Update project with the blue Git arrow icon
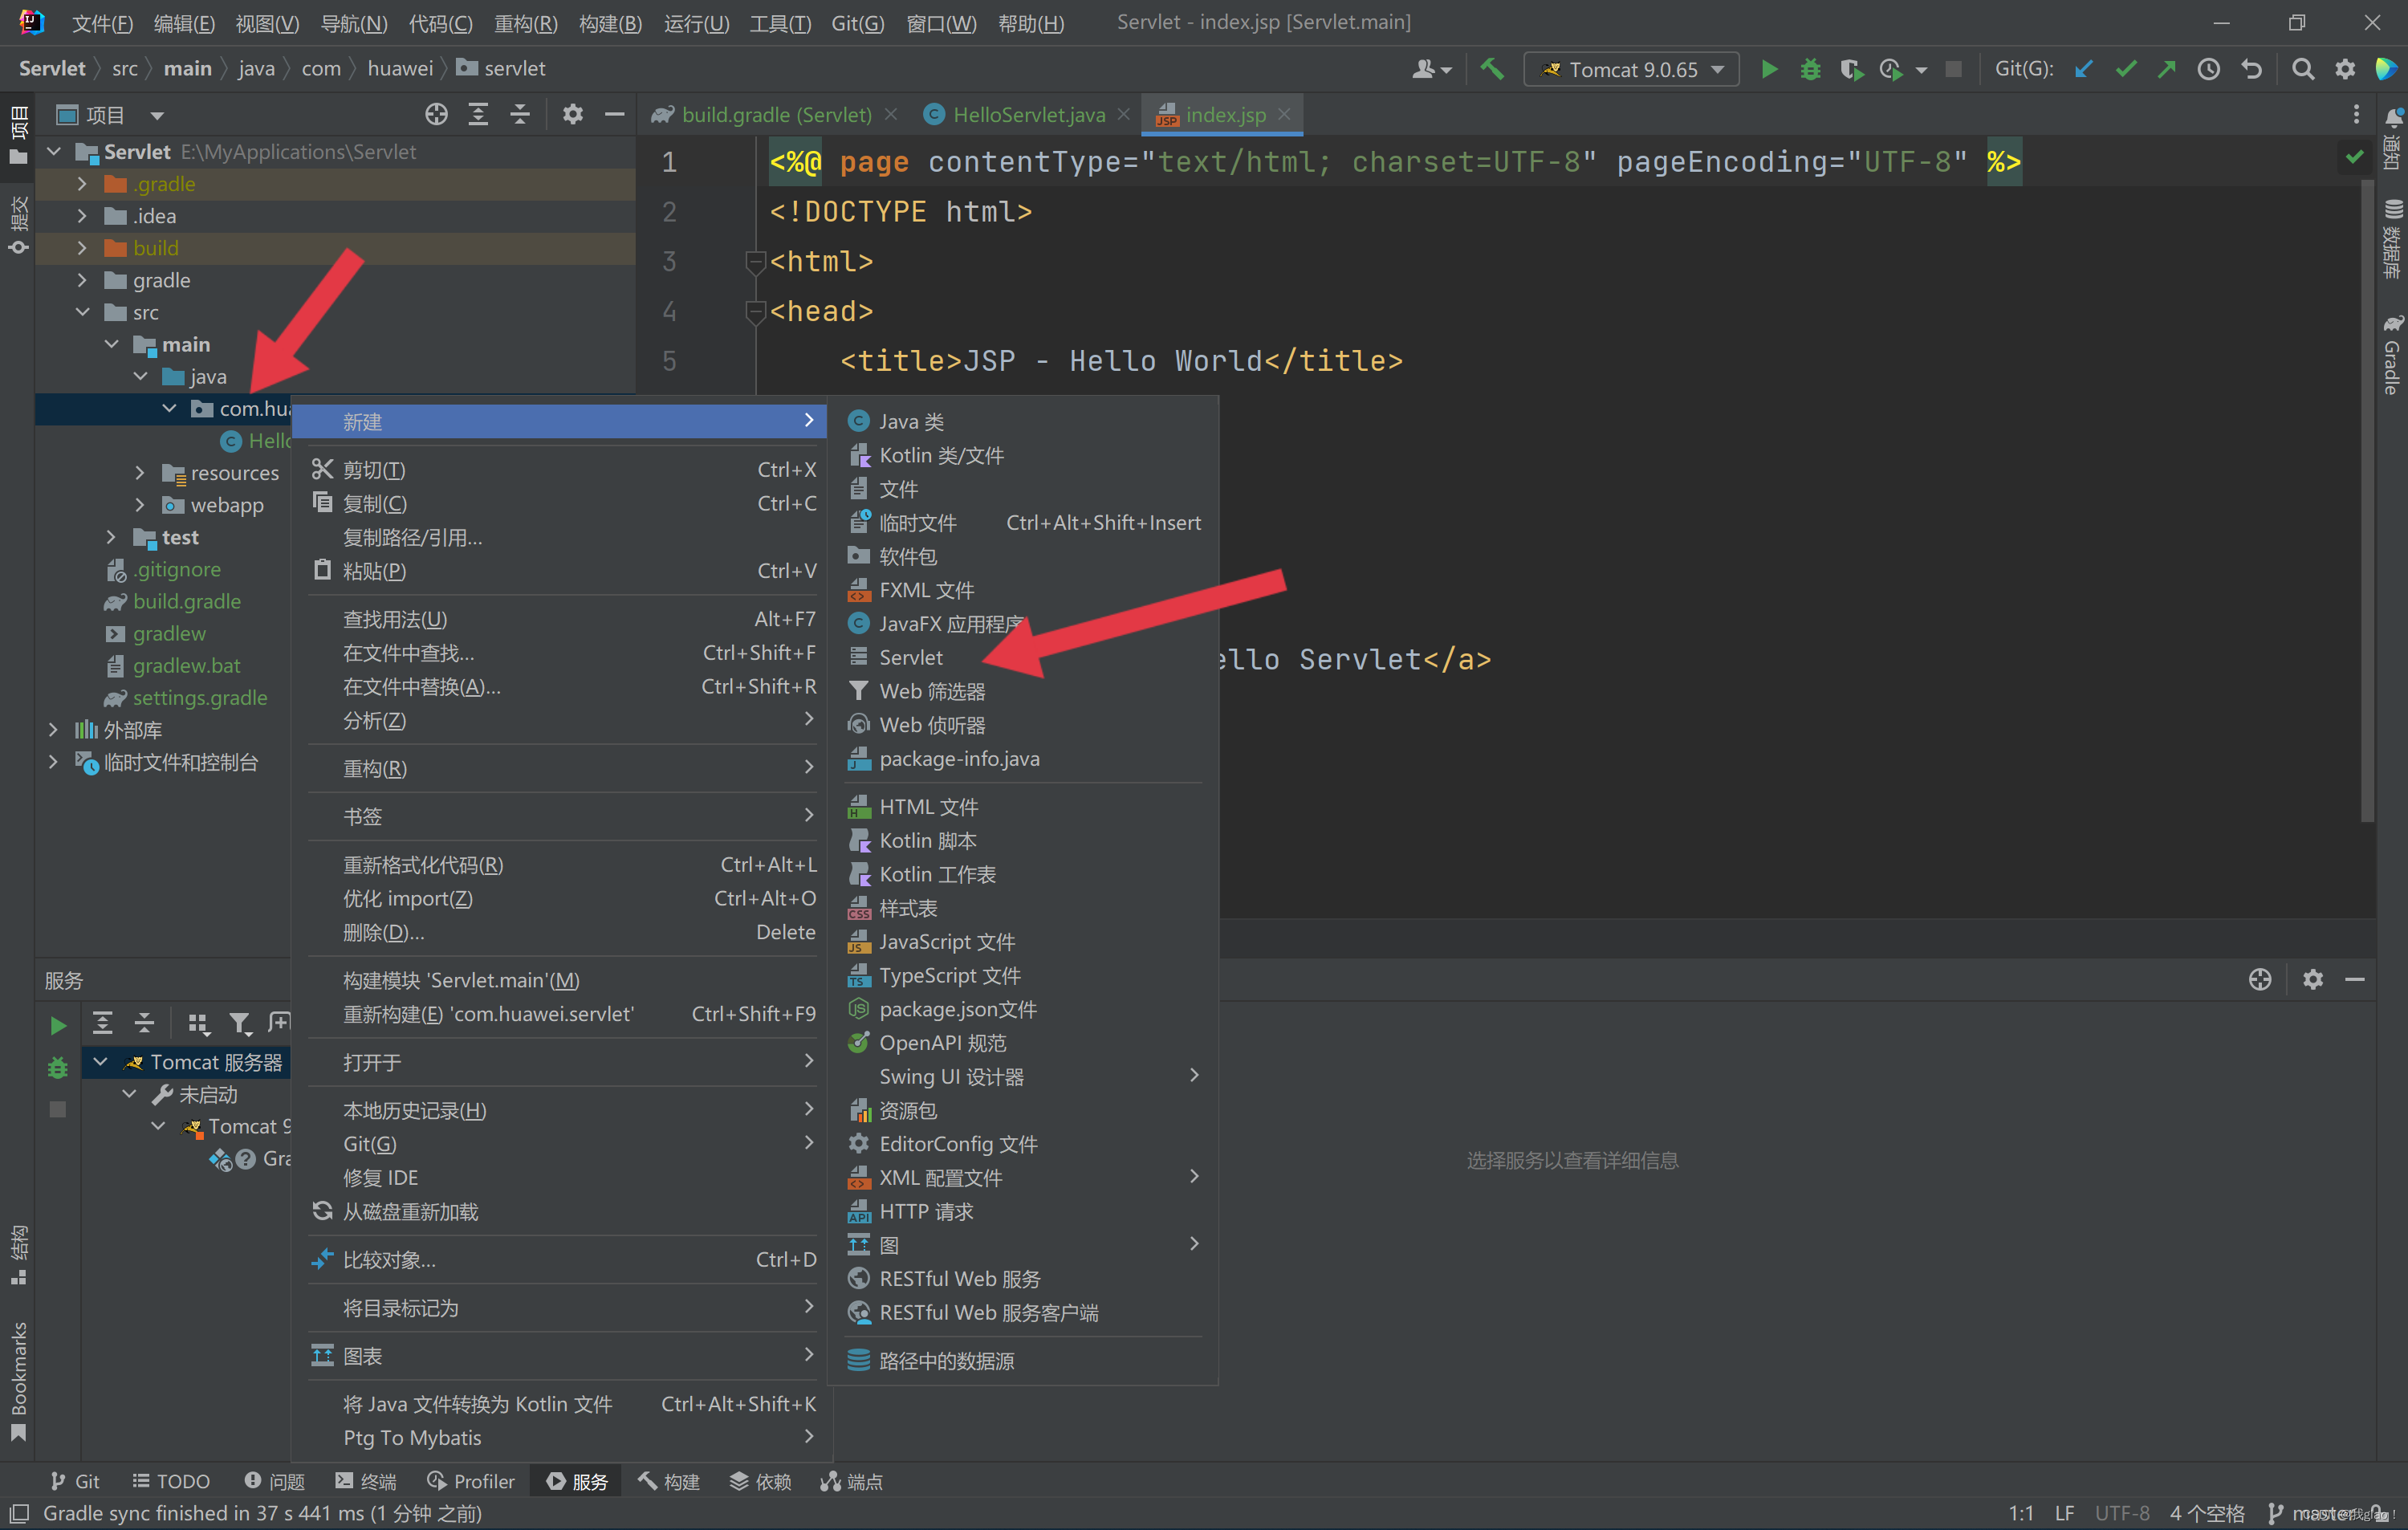 point(2084,69)
